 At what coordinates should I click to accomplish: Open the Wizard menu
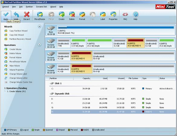pyautogui.click(x=53, y=7)
